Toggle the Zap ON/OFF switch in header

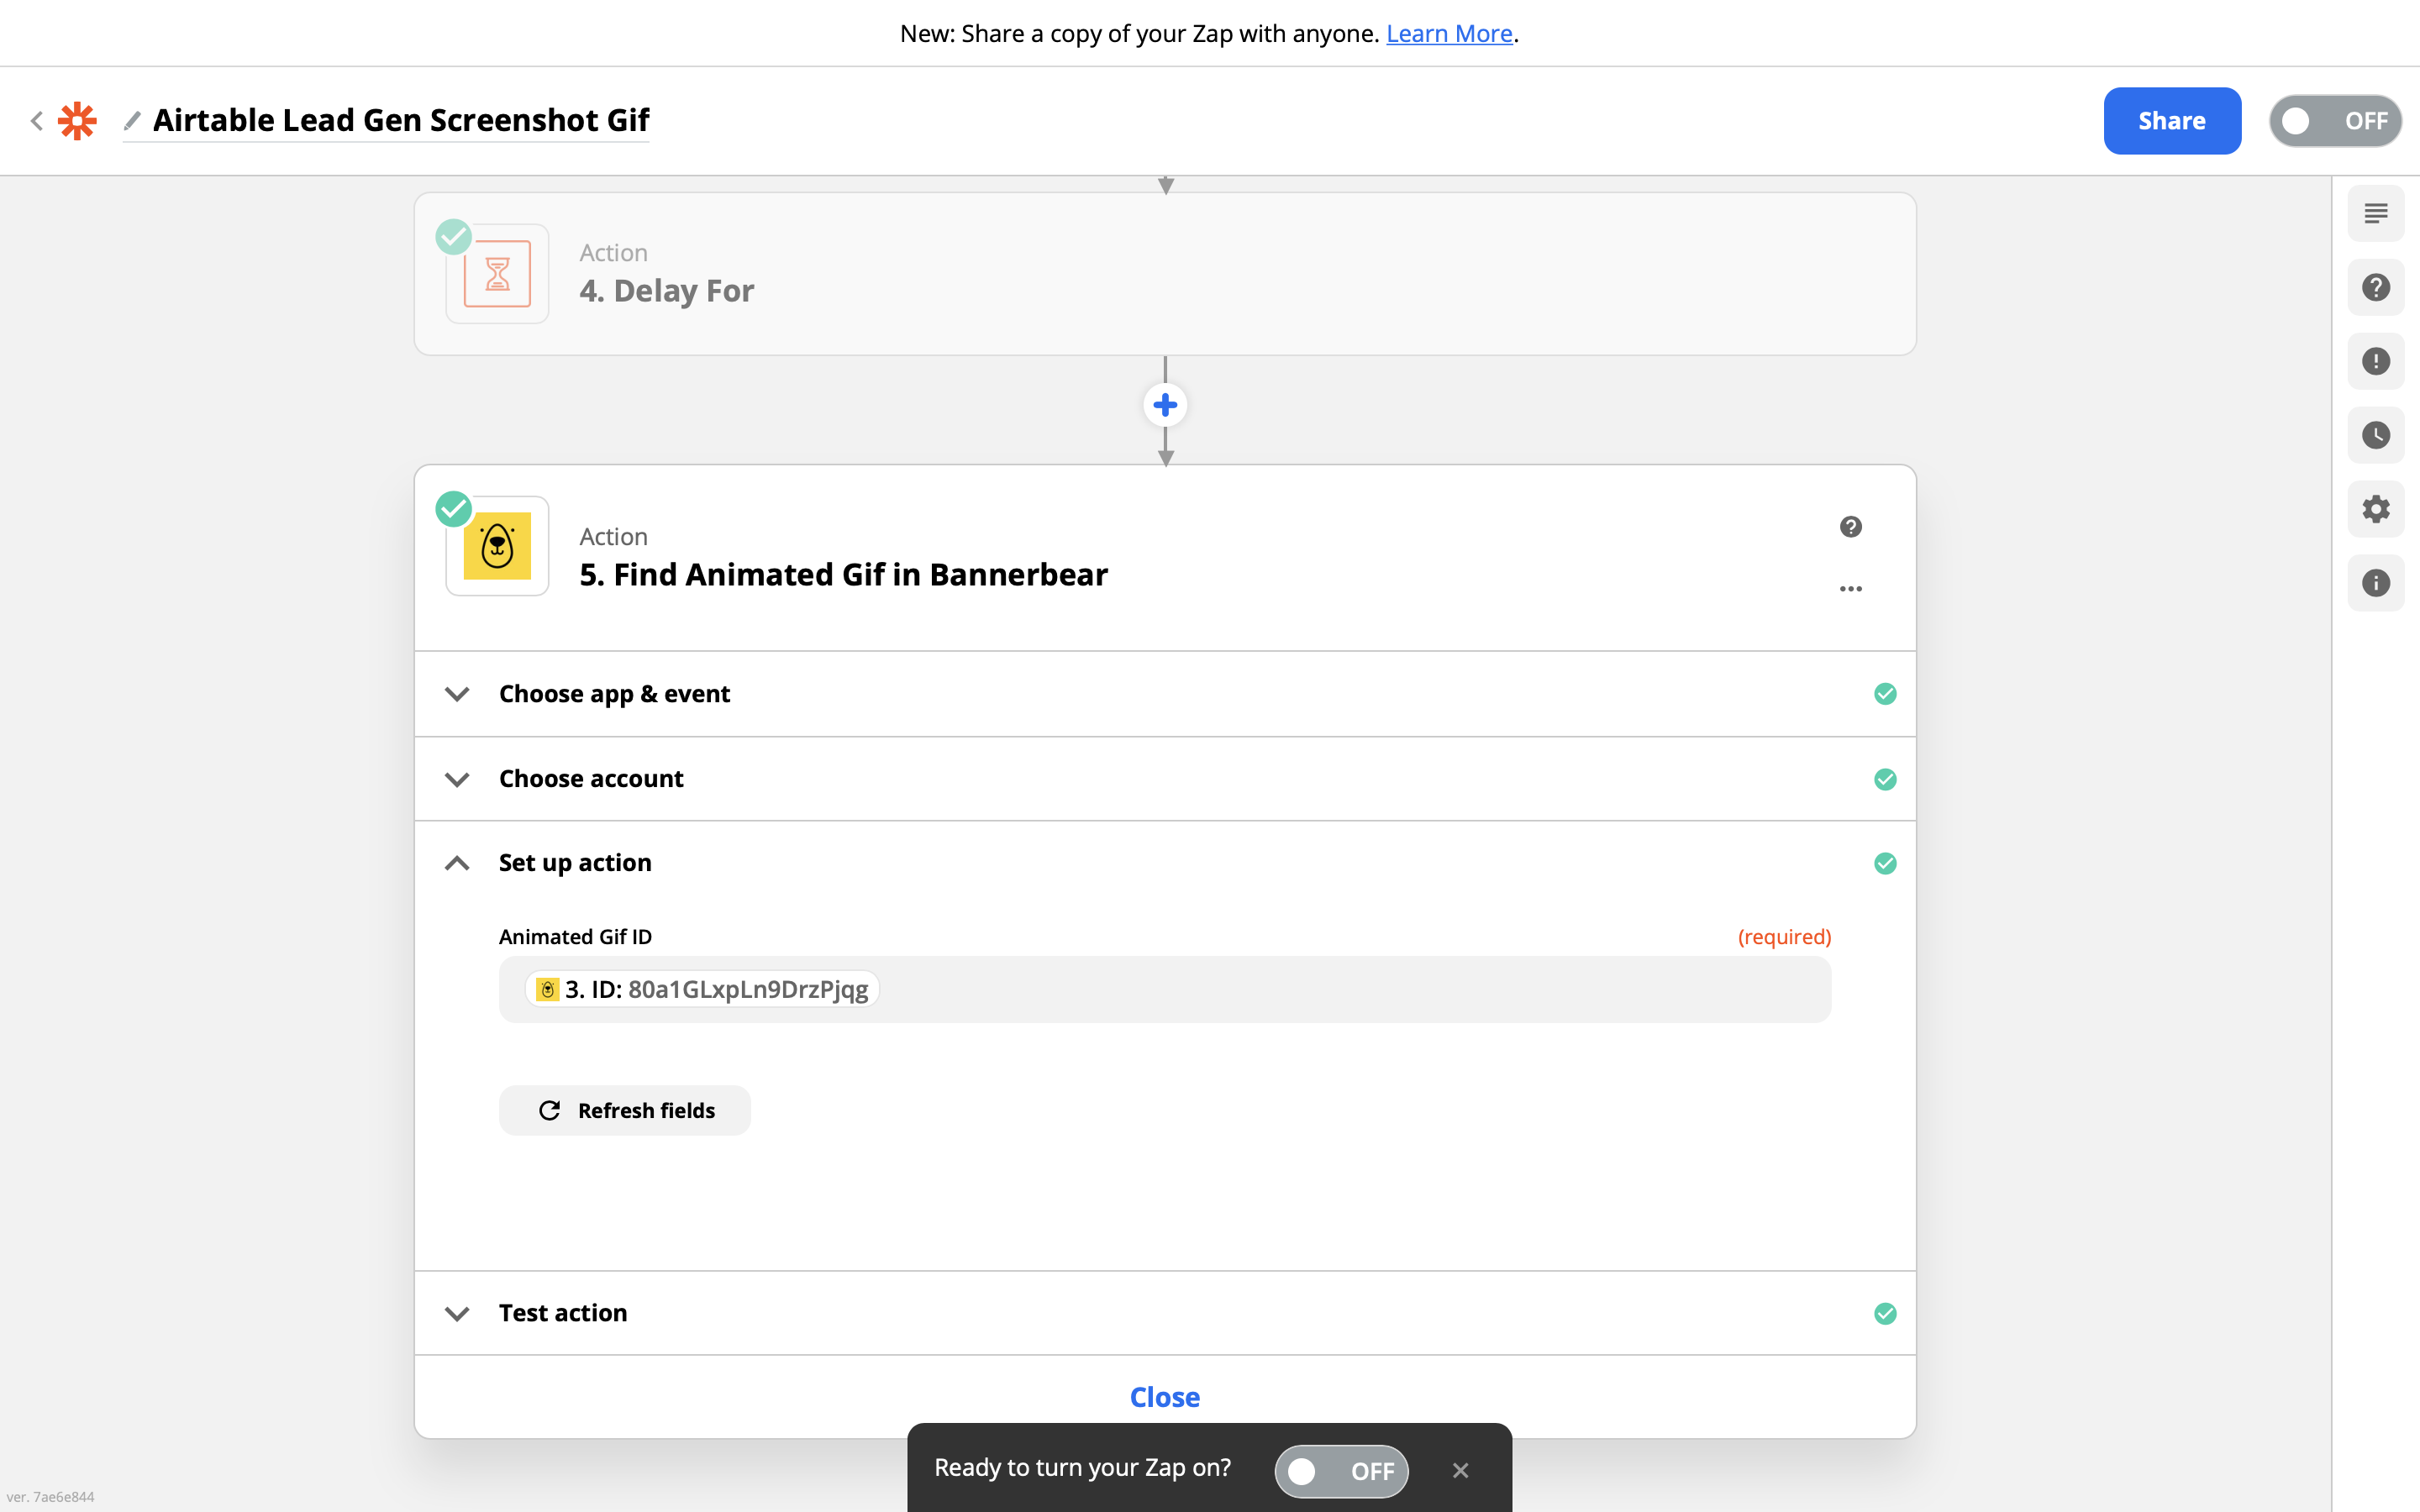pyautogui.click(x=2334, y=121)
